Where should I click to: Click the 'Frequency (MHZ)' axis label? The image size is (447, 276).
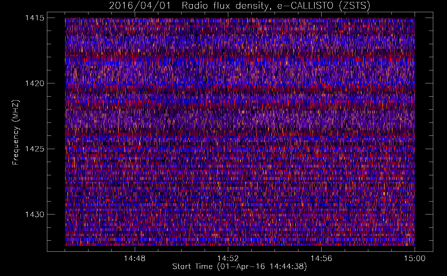pyautogui.click(x=16, y=132)
